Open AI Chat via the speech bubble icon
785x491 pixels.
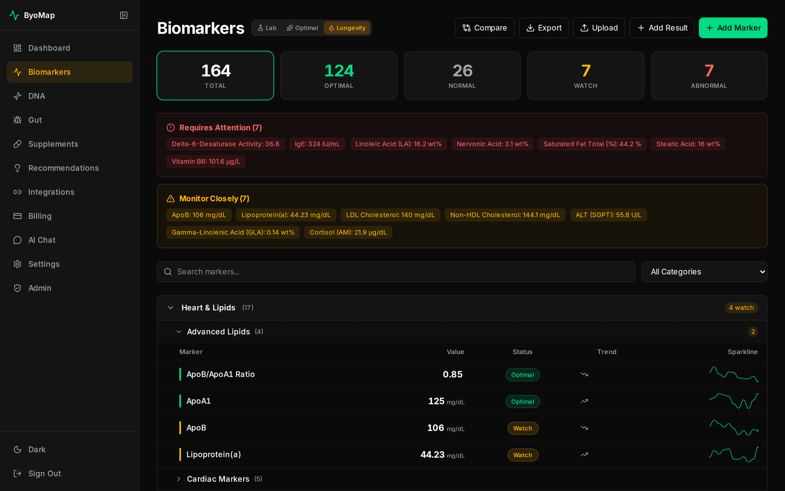[17, 240]
